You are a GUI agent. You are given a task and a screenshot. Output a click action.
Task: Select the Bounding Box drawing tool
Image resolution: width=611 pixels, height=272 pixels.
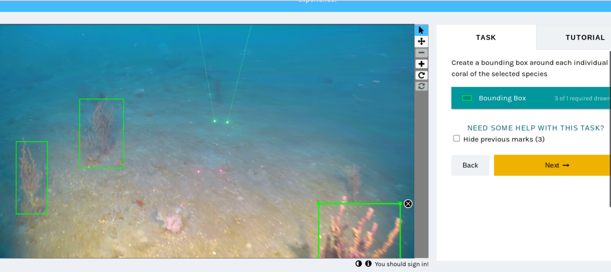(x=531, y=98)
